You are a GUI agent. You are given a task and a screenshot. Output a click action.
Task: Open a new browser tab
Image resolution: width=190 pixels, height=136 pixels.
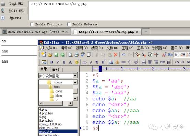146,32
